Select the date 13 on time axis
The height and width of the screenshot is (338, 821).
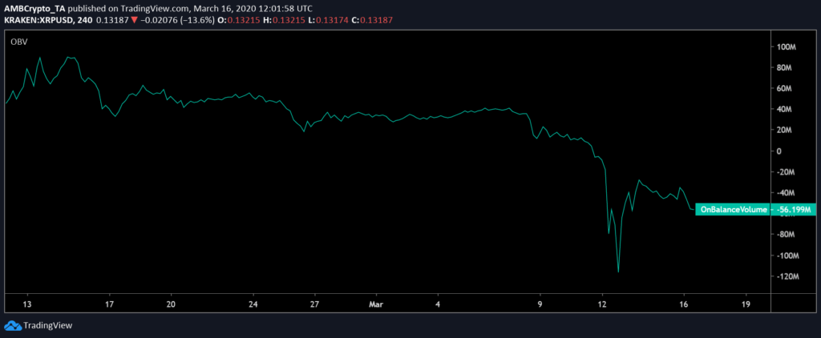click(x=26, y=304)
